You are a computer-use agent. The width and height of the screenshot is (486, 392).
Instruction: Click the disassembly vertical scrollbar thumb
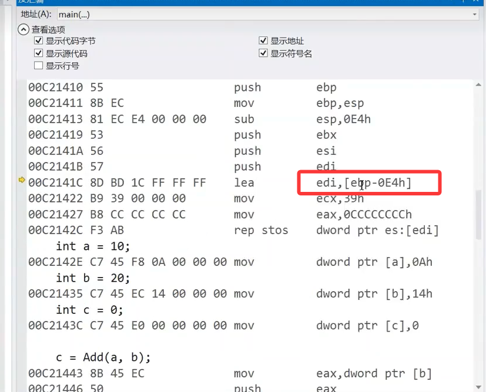point(478,214)
